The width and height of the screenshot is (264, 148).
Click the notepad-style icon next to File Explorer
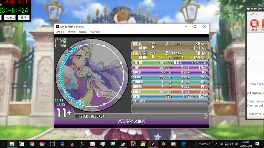pos(22,144)
